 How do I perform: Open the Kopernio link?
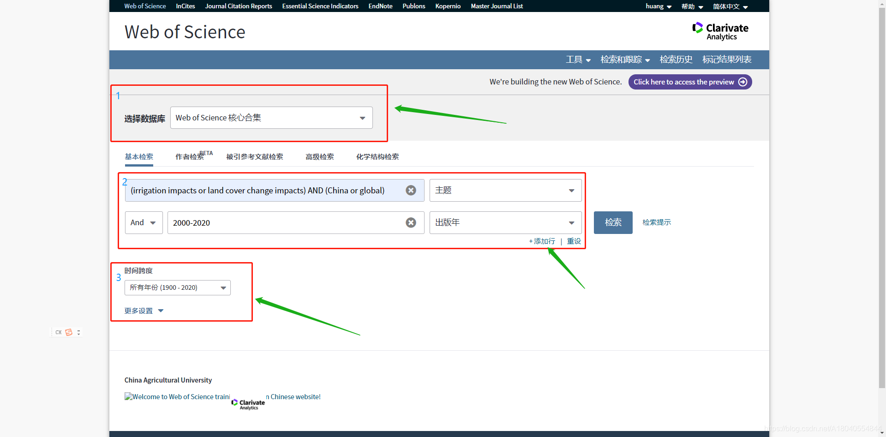coord(448,6)
